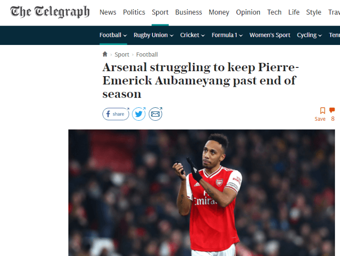Go to The Telegraph homepage logo
340x256 pixels.
50,12
